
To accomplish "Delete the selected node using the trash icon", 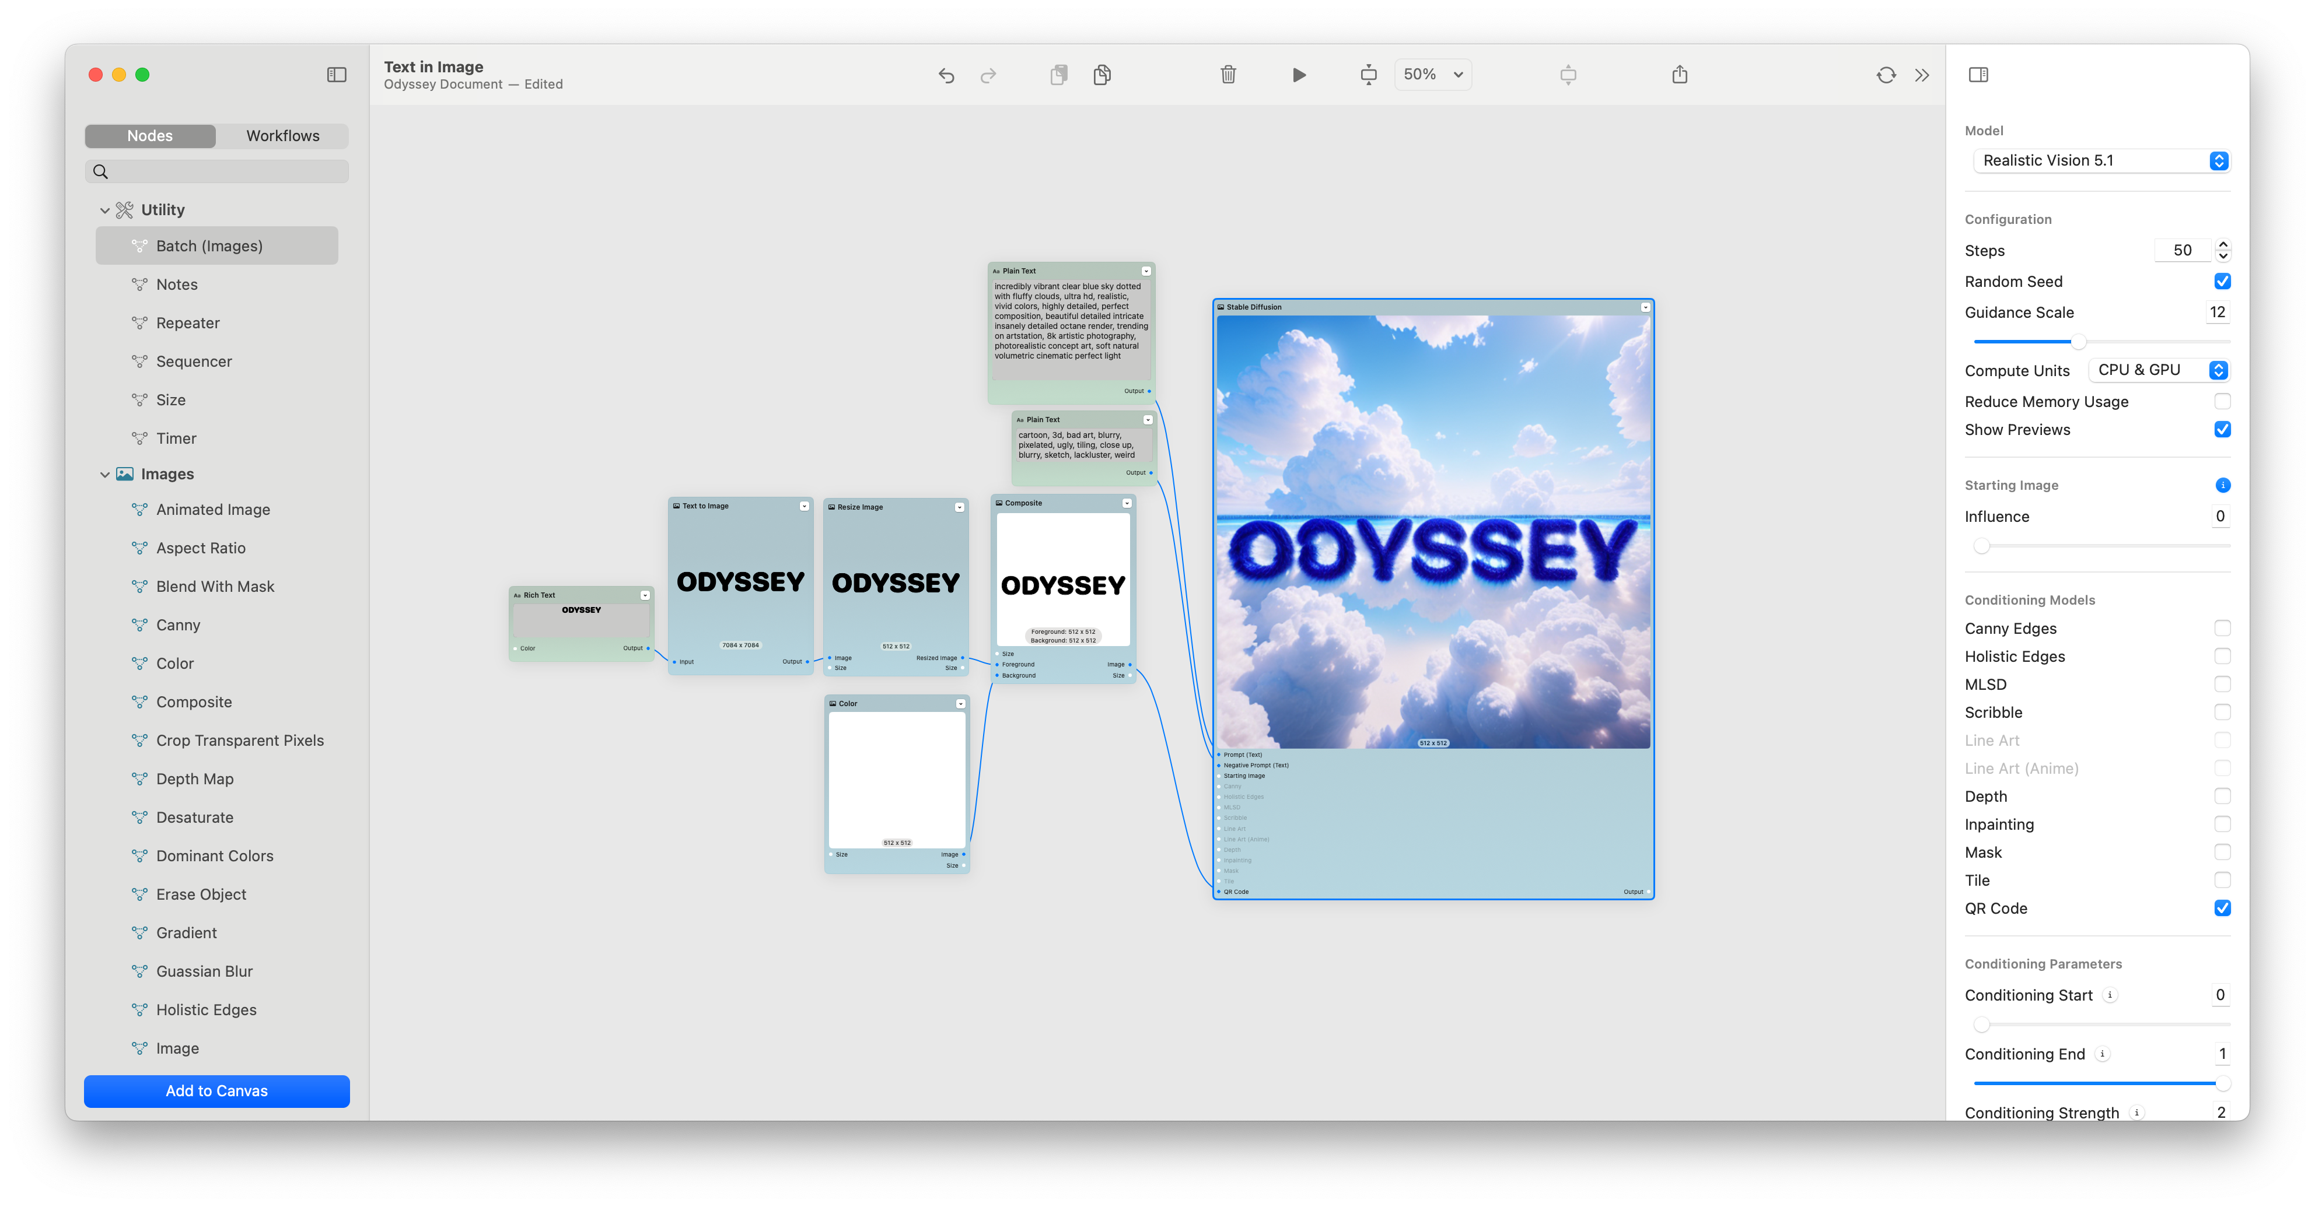I will (x=1229, y=75).
